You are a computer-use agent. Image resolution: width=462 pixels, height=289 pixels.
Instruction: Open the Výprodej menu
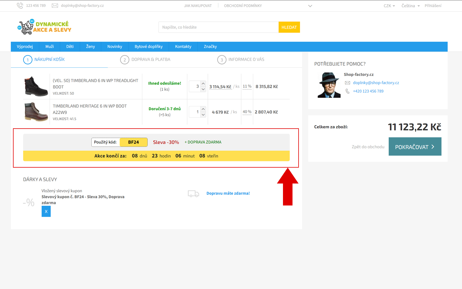pos(25,47)
